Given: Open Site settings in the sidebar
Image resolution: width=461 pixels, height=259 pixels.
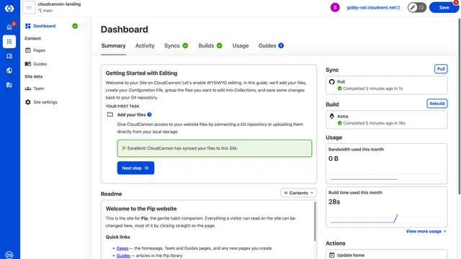Looking at the screenshot, I should tap(45, 102).
